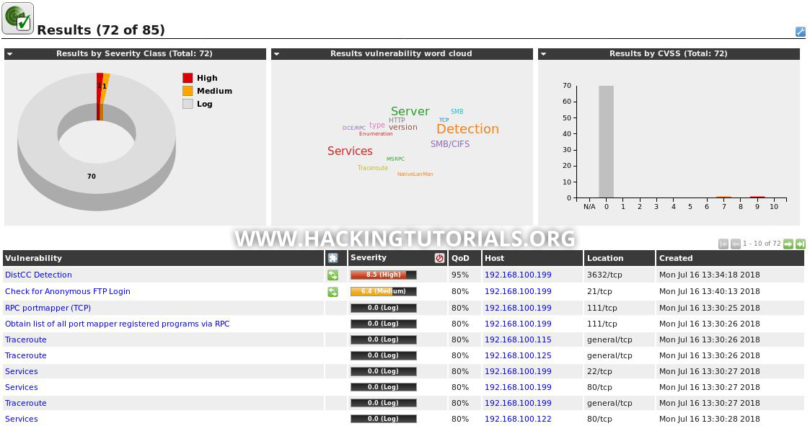Click the green icon beside Check for Anonymous FTP Login
Viewport: 810px width, 426px height.
click(x=333, y=291)
